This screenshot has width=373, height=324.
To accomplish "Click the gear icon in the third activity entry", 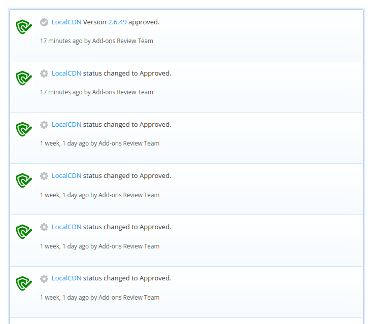I will pos(44,125).
